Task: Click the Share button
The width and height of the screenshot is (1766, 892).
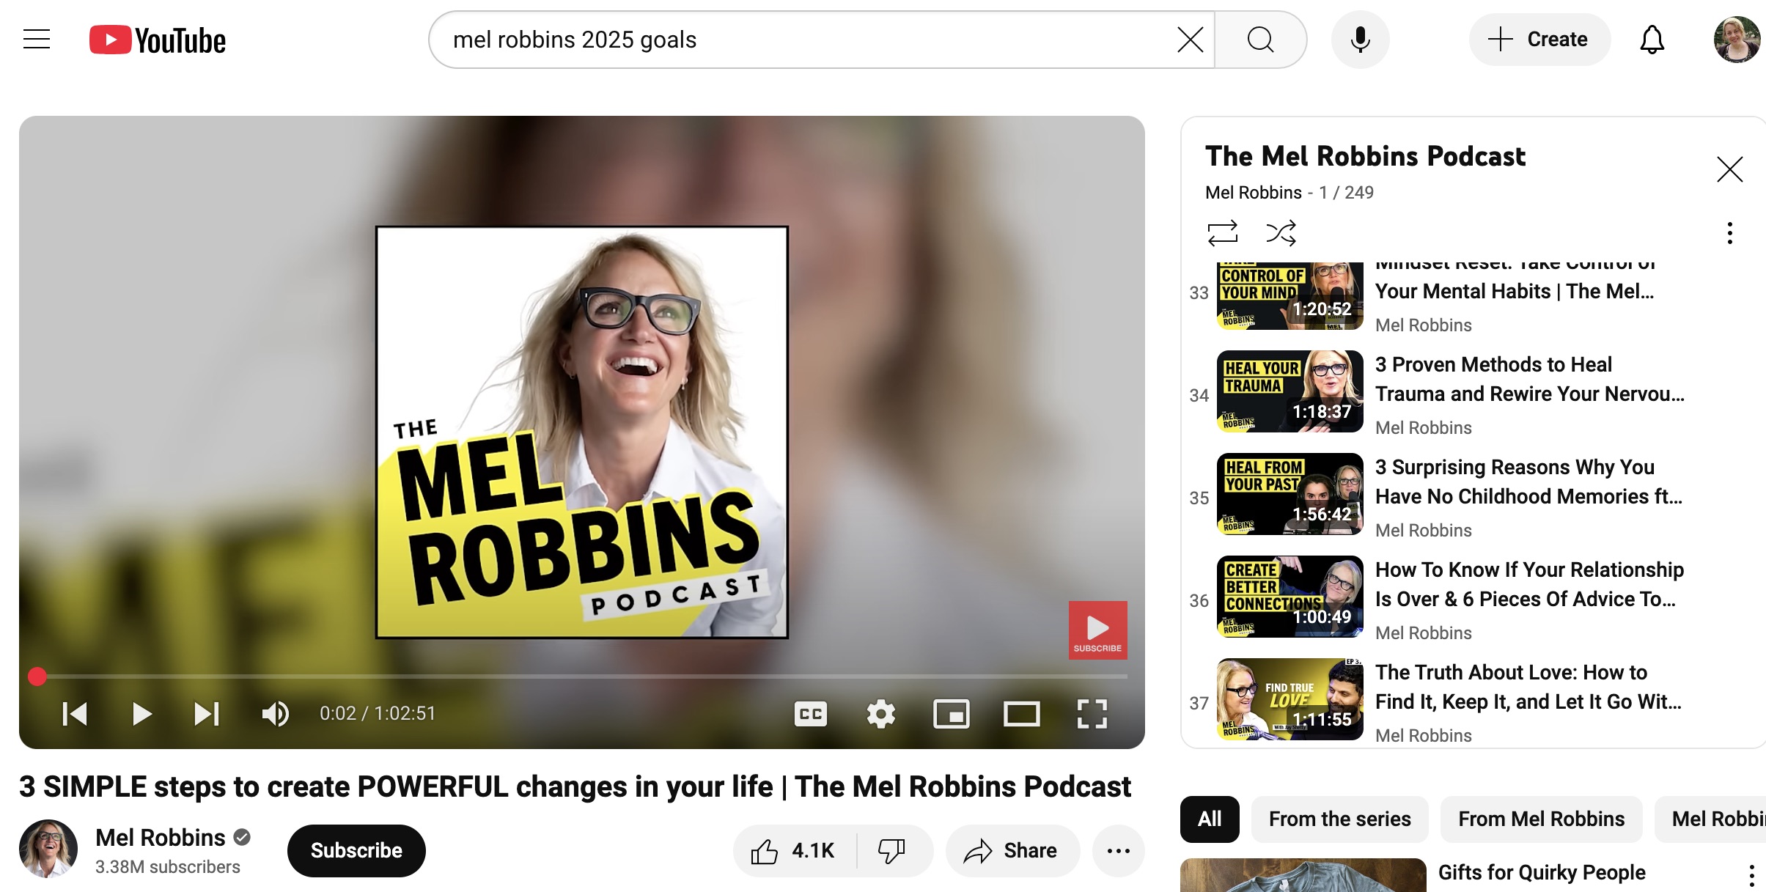Action: pos(1012,850)
